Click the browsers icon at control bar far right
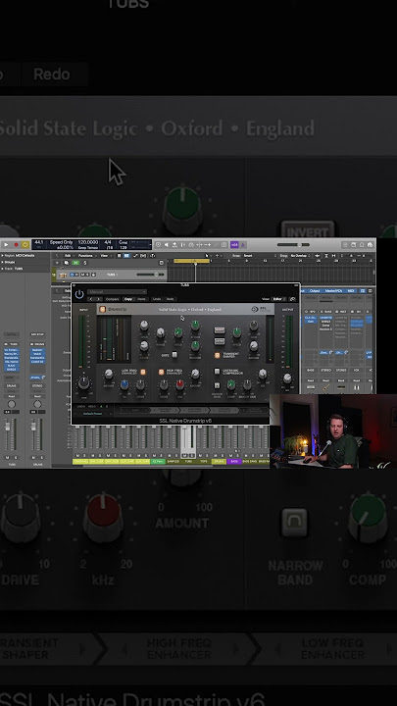The image size is (397, 706). 370,244
